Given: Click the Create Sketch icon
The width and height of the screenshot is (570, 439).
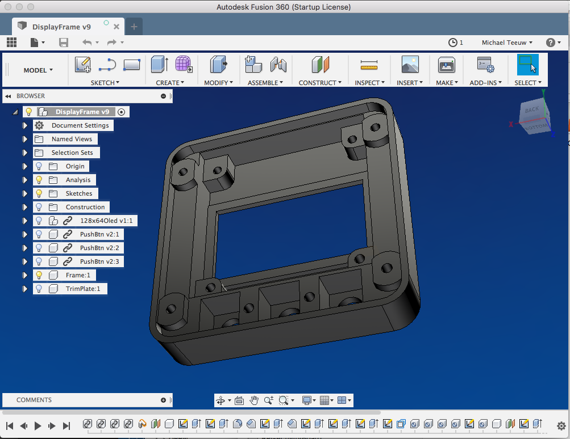Looking at the screenshot, I should coord(83,65).
